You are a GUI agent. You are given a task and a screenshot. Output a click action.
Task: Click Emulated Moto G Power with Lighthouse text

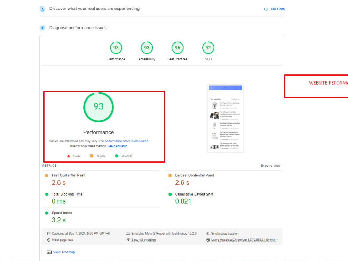click(x=164, y=234)
